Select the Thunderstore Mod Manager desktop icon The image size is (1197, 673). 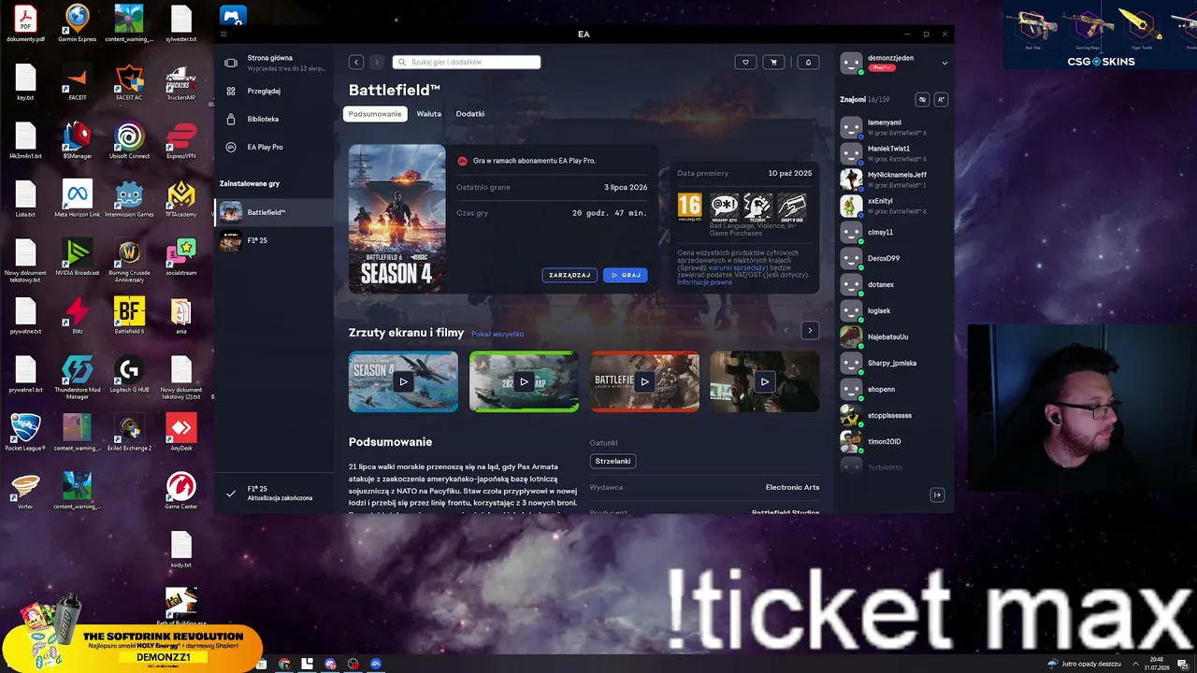tap(77, 376)
